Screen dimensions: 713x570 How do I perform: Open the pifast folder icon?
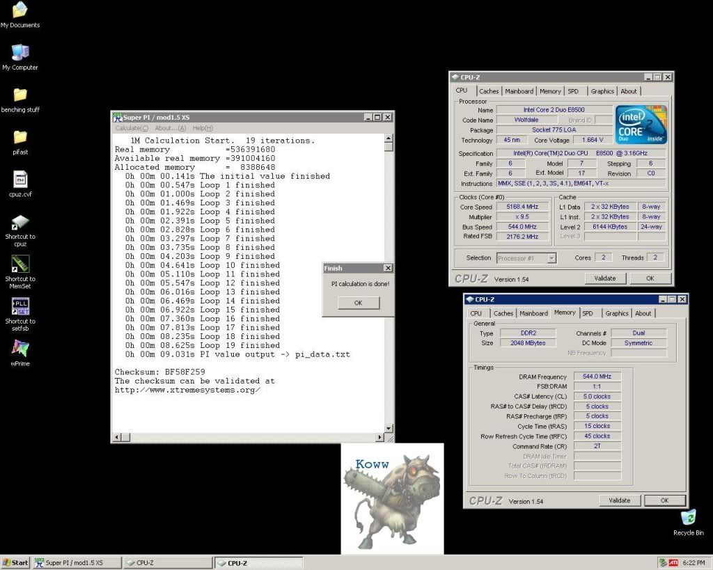tap(20, 137)
